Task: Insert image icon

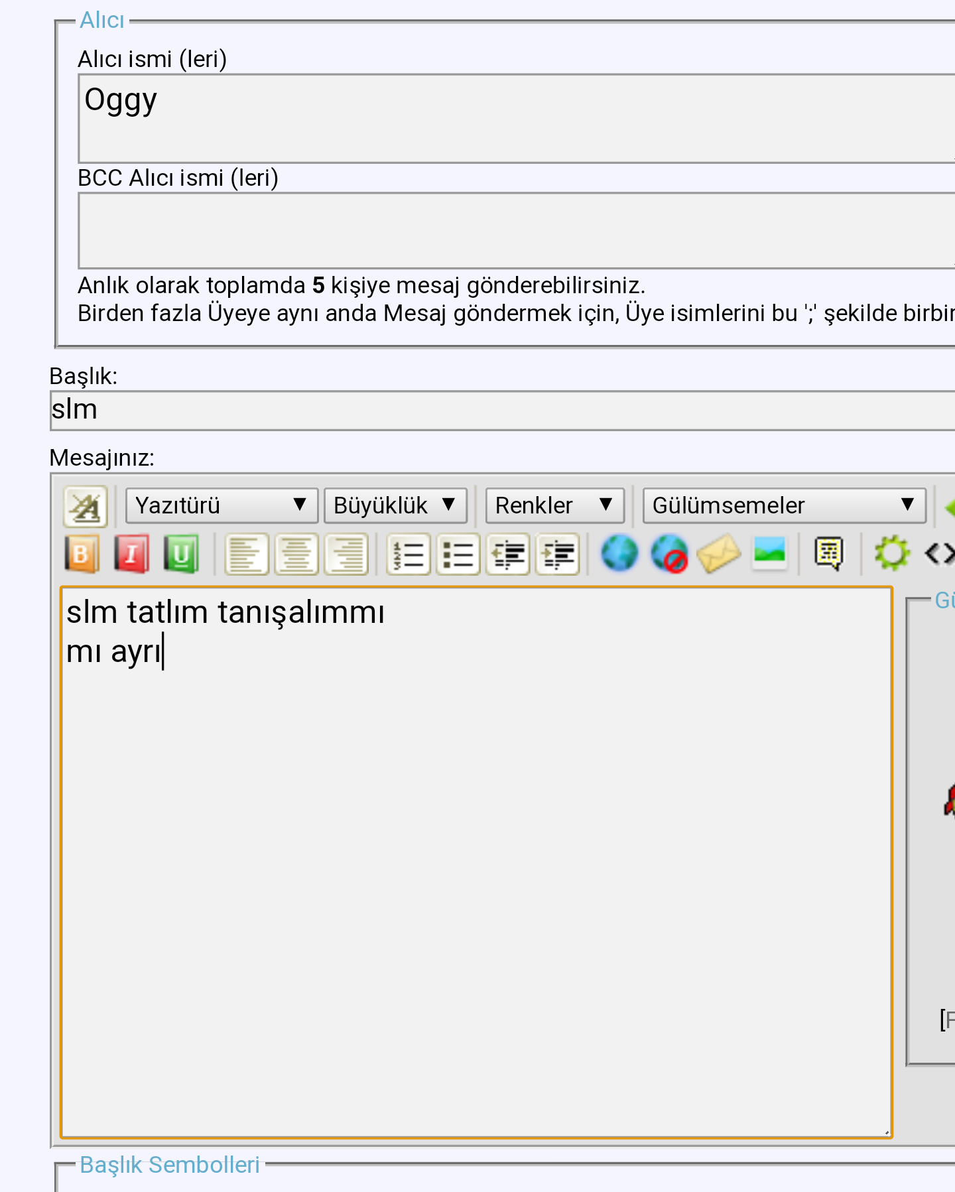Action: tap(769, 554)
